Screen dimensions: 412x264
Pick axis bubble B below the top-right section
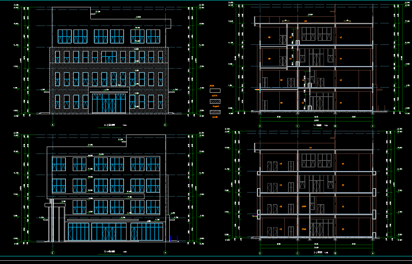point(335,126)
